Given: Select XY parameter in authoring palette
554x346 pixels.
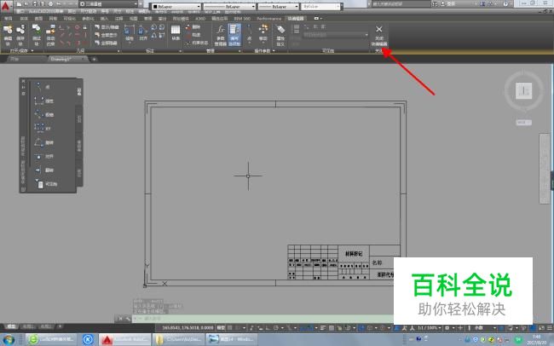Looking at the screenshot, I should point(43,129).
